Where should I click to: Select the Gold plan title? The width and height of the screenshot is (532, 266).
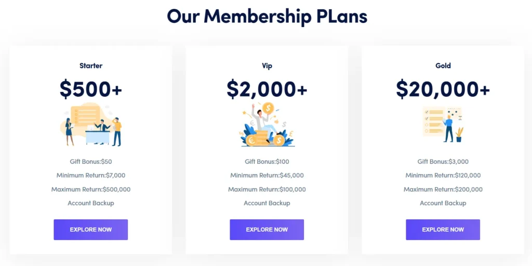pos(443,66)
